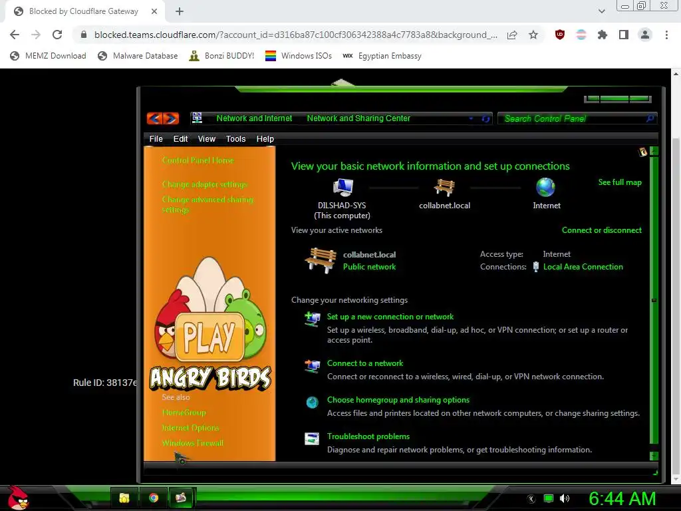Click the homegroup globe icon
Viewport: 681px width, 511px height.
pos(312,403)
